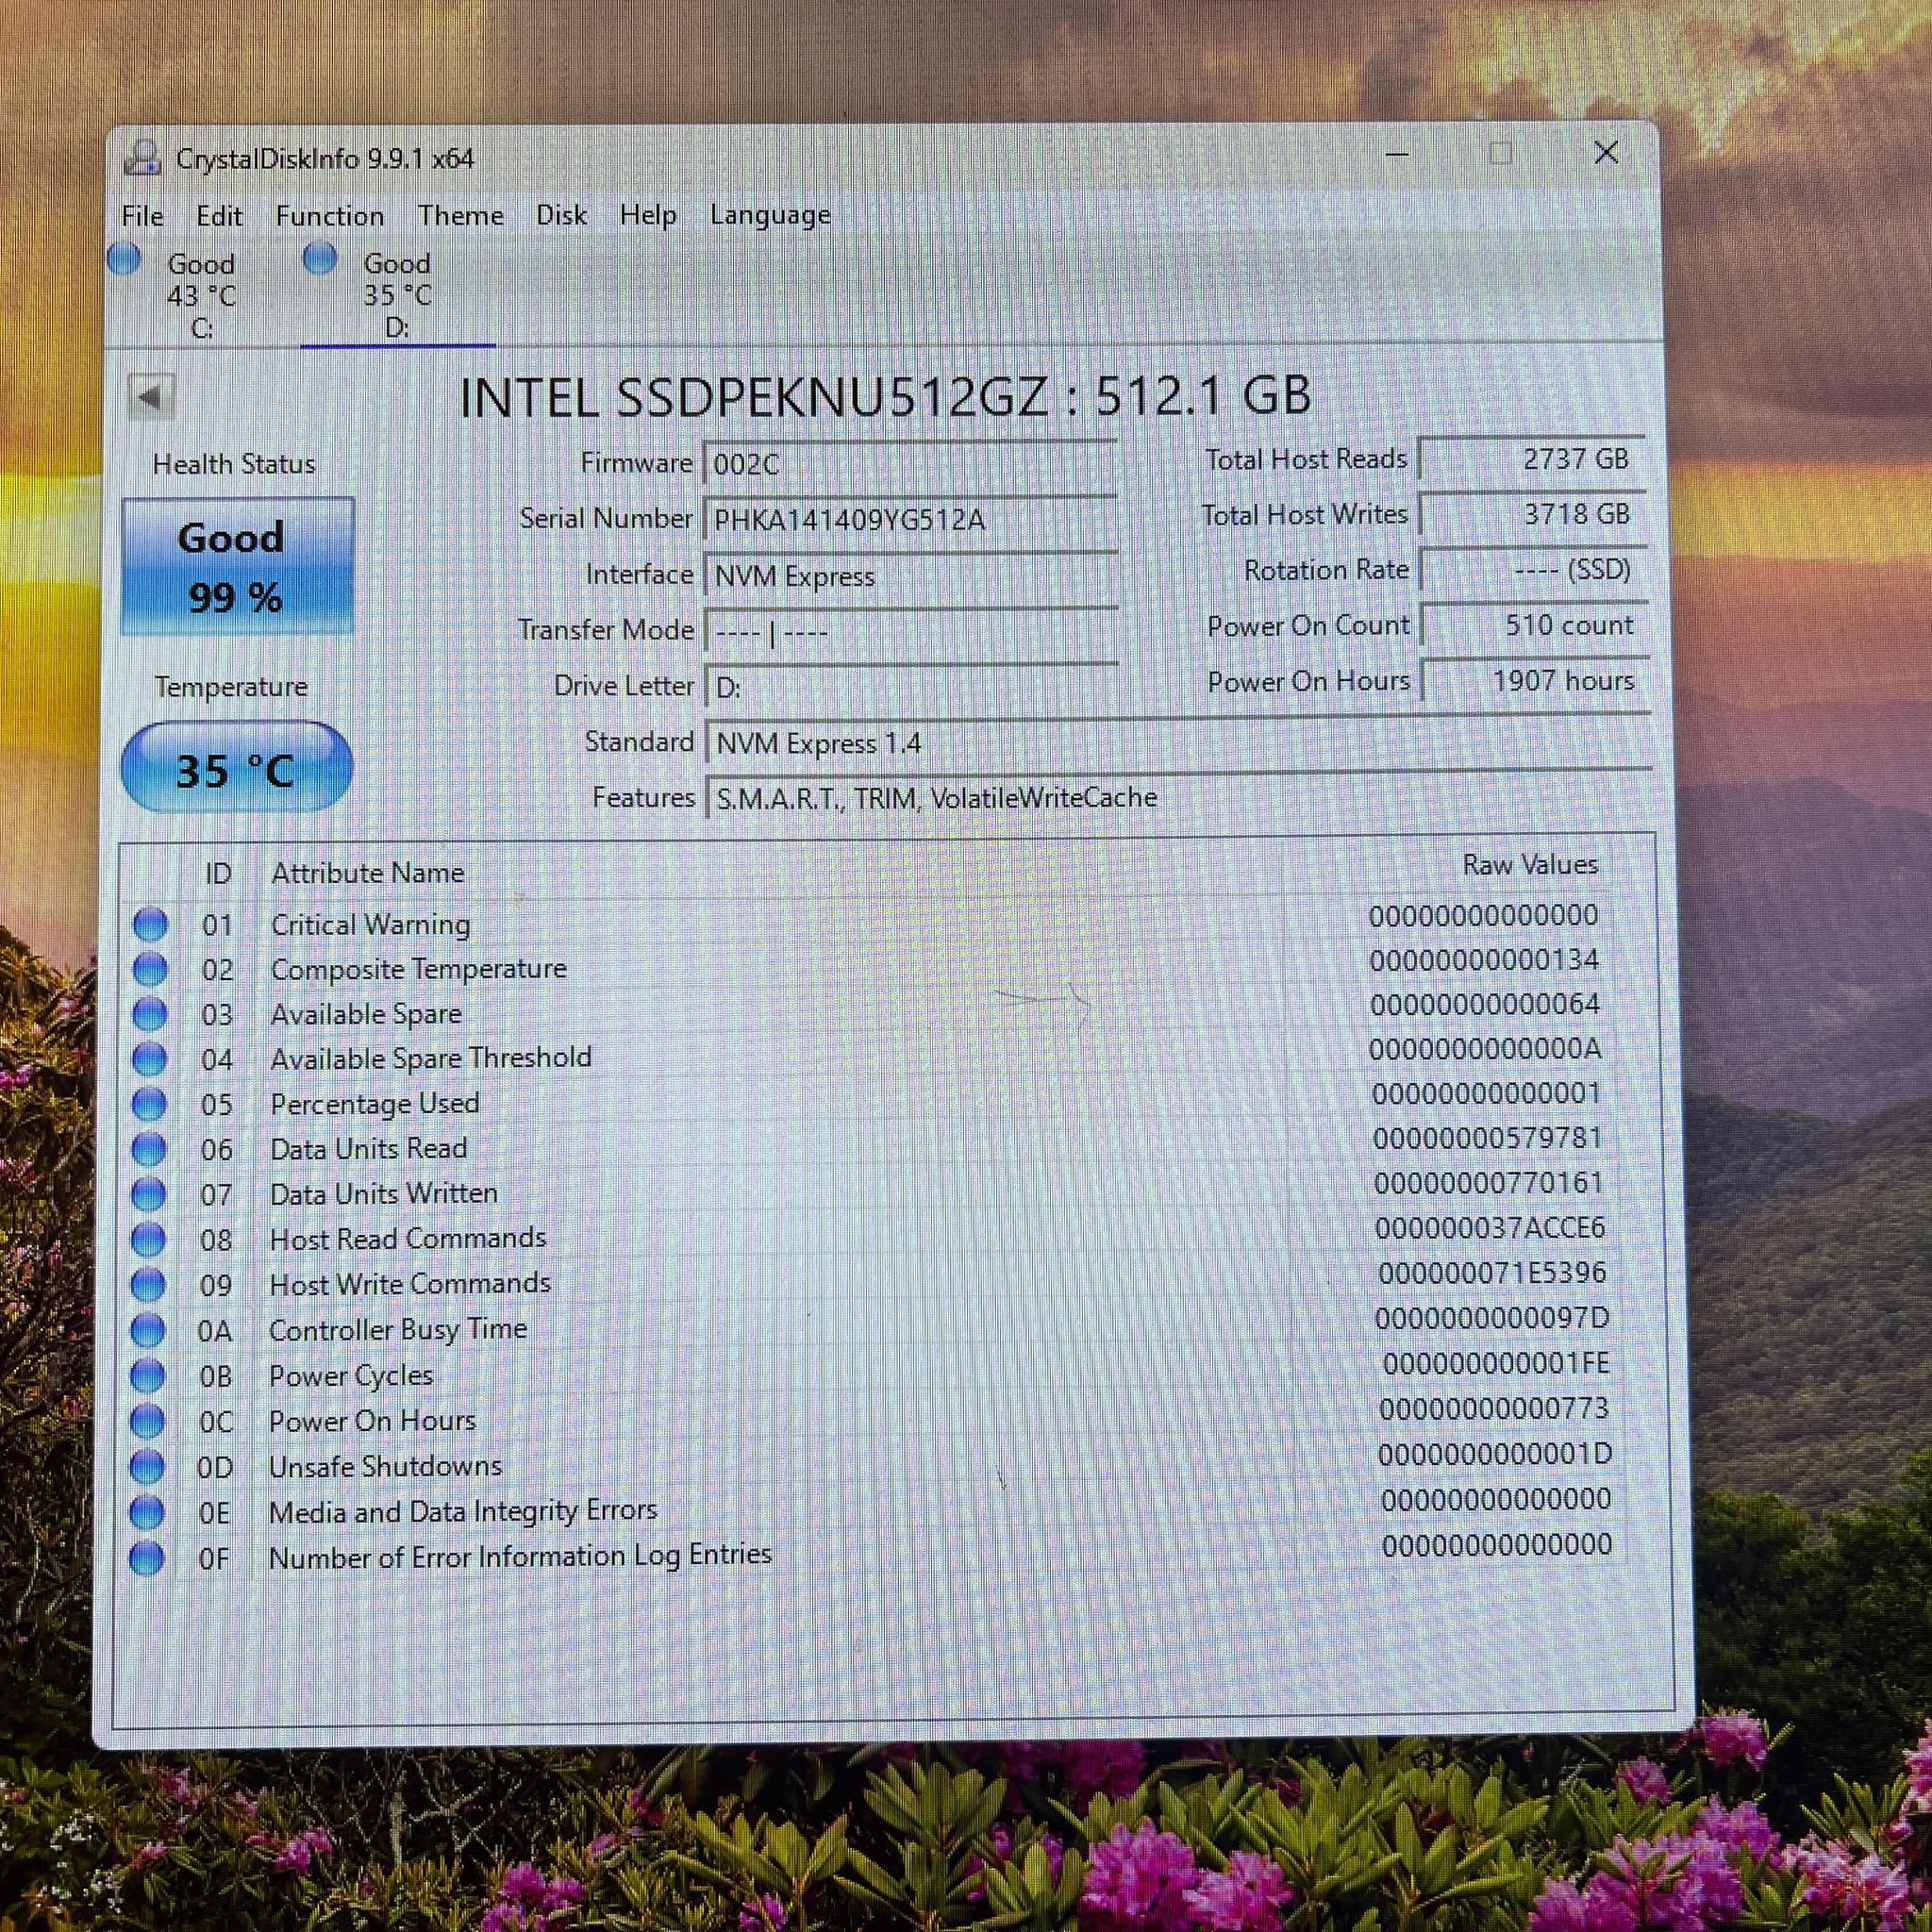Image resolution: width=1932 pixels, height=1932 pixels.
Task: Click the blue status dot for Available Spare
Action: (x=150, y=1014)
